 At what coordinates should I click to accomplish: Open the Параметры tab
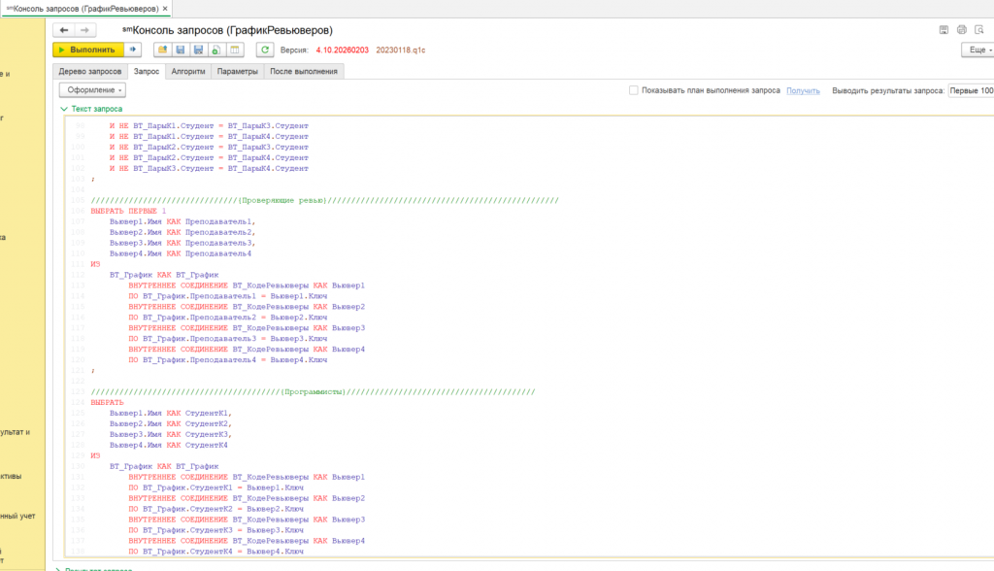point(237,71)
